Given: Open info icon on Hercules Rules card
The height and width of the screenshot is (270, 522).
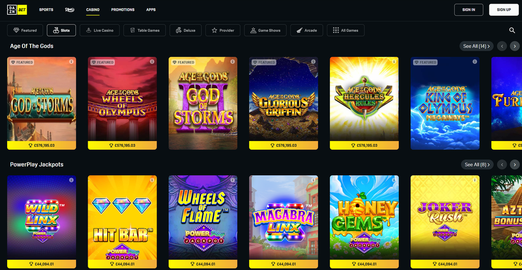Looking at the screenshot, I should coord(394,62).
